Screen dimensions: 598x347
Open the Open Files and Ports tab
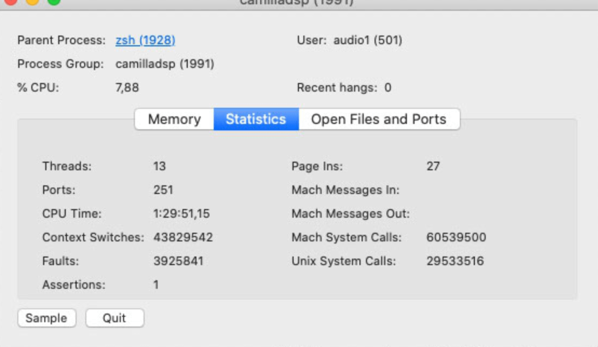coord(379,119)
